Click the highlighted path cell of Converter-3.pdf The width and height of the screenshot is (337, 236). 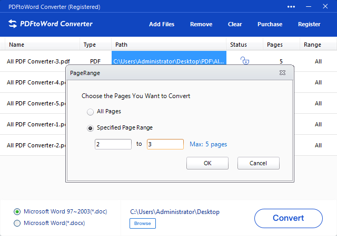[169, 58]
